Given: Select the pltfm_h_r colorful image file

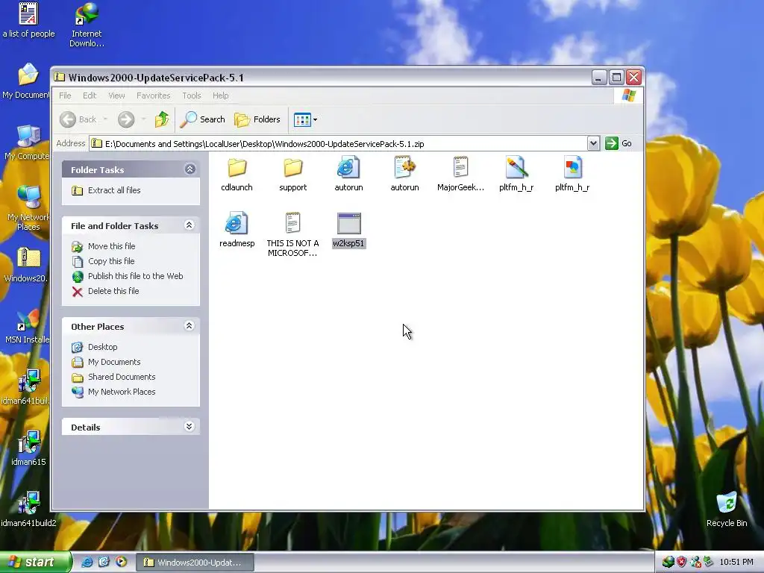Looking at the screenshot, I should point(572,175).
